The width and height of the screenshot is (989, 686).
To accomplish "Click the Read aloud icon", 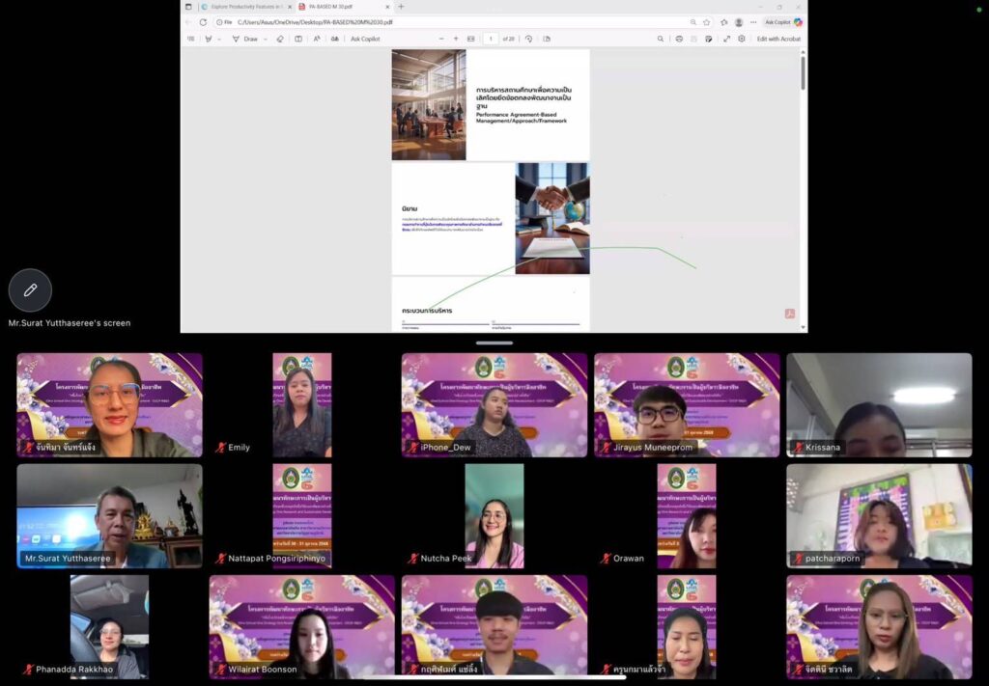I will tap(317, 40).
